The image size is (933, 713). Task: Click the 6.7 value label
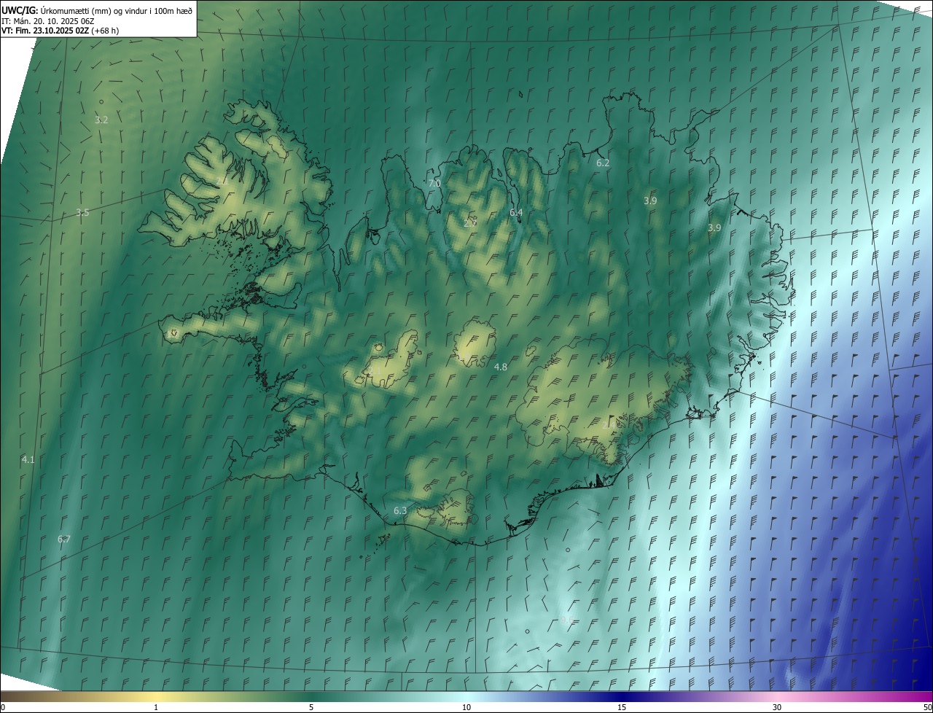tap(64, 539)
